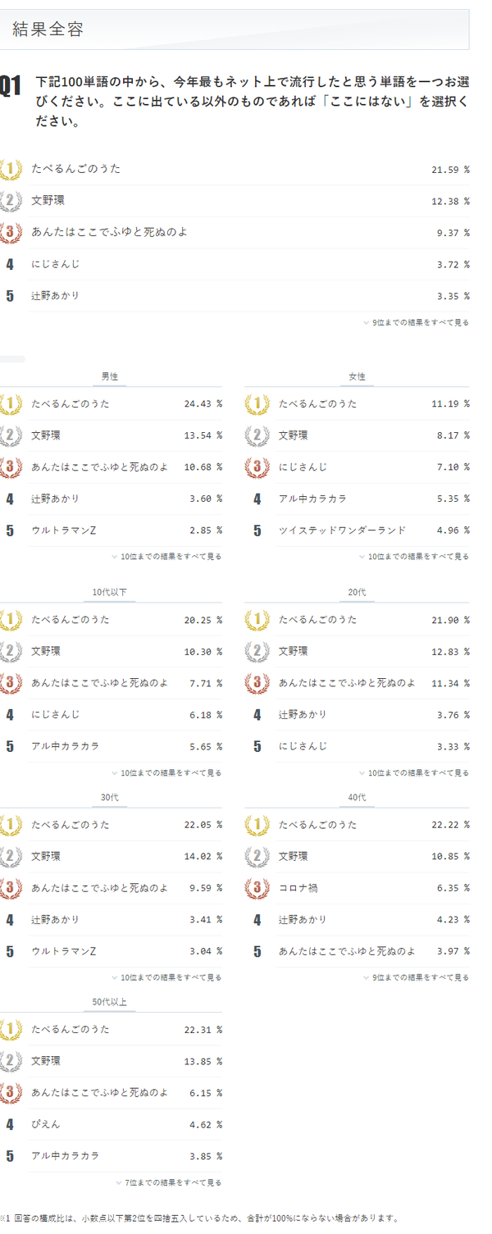Screen dimensions: 492x1234
Task: Click the Q1 question text
Action: [x=253, y=102]
